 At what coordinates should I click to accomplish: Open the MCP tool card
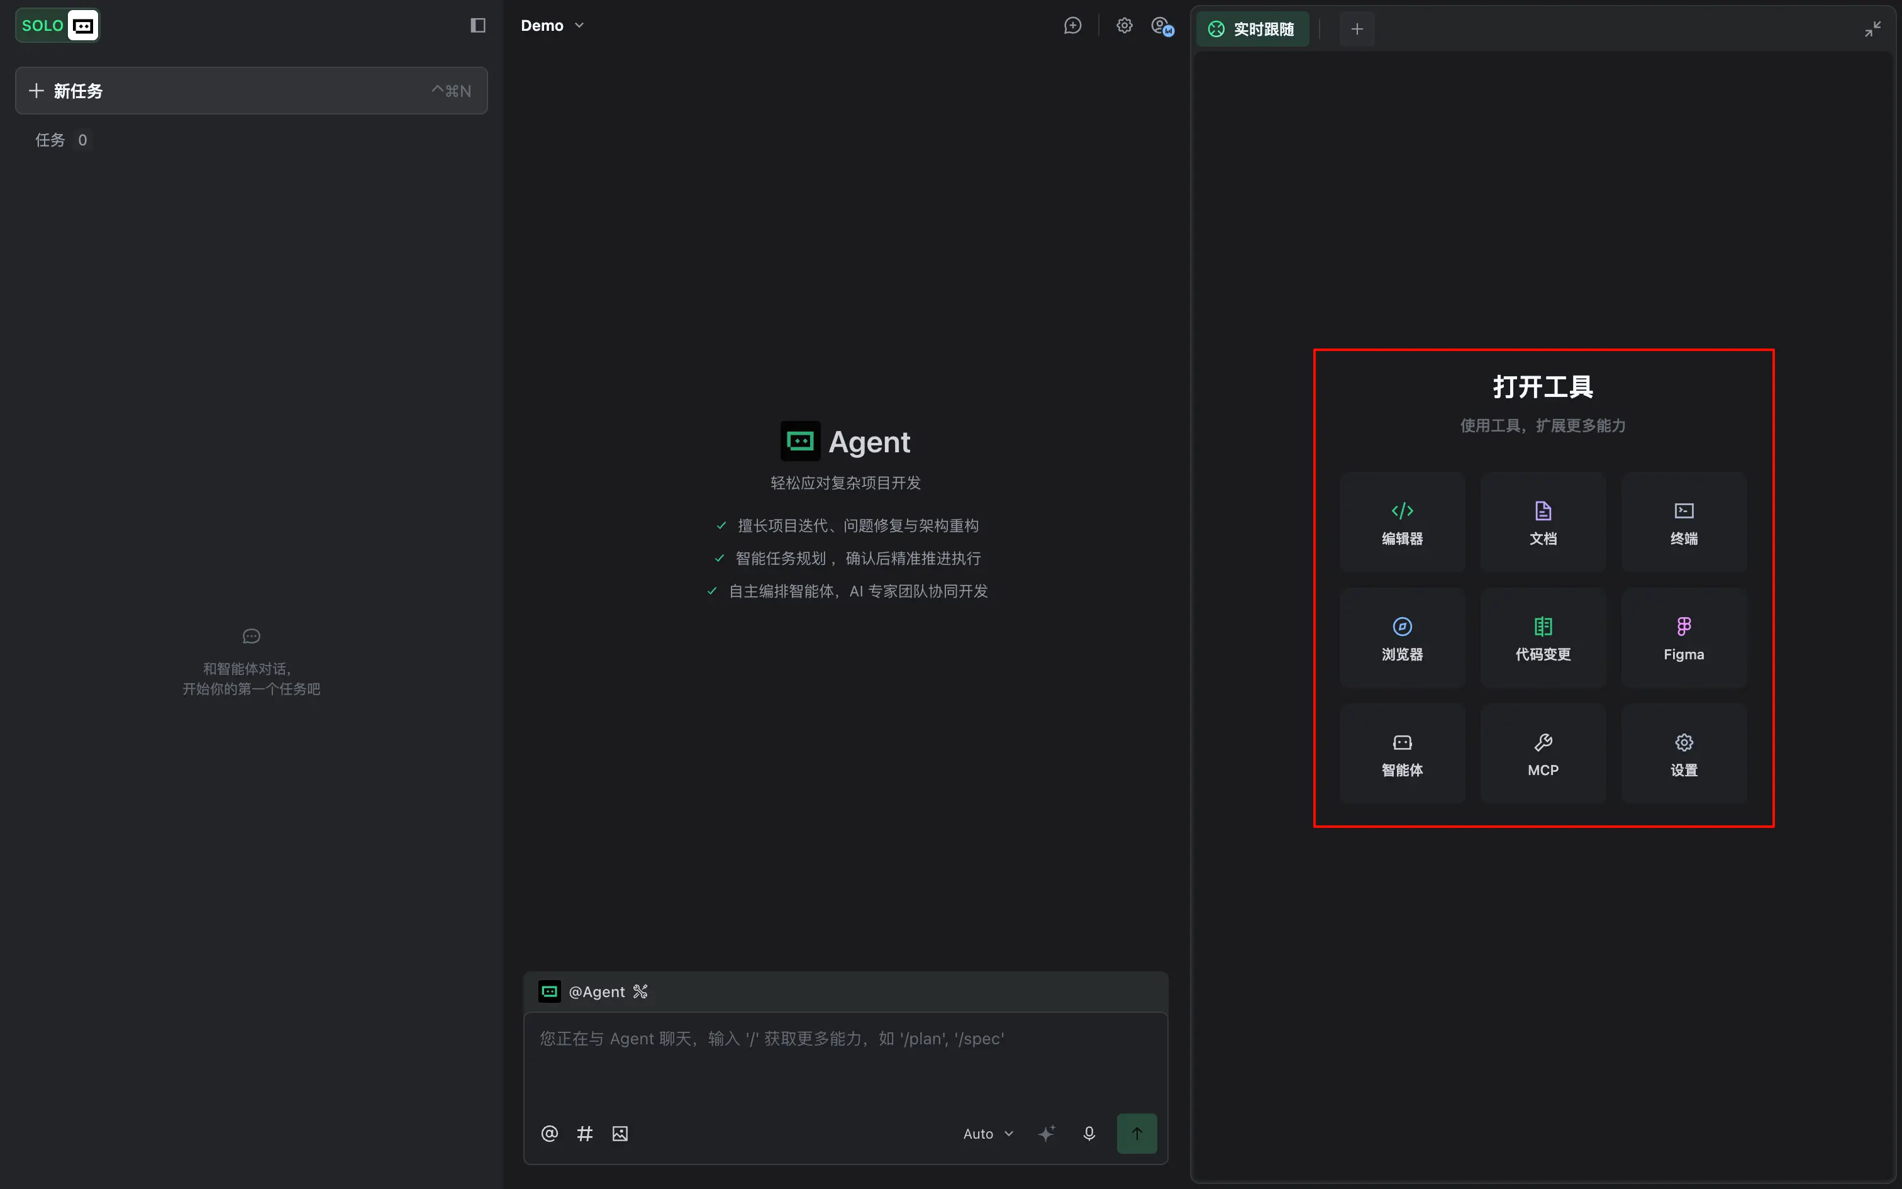(x=1543, y=754)
